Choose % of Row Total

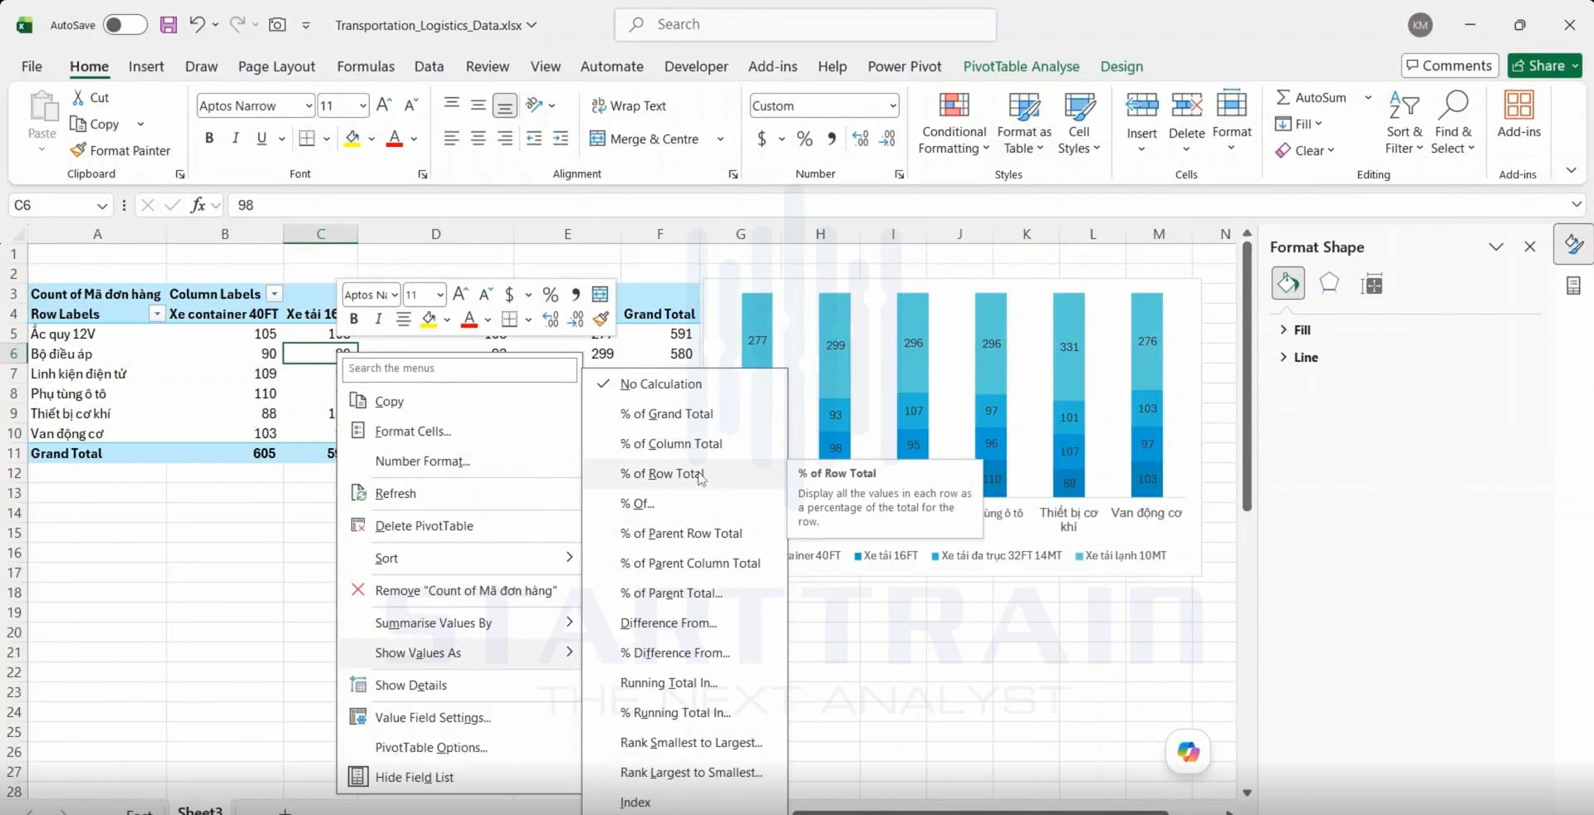(662, 474)
